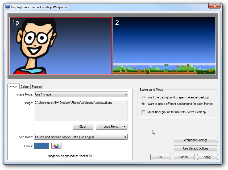Open the colour picker wheel icon
The width and height of the screenshot is (228, 170).
[56, 146]
